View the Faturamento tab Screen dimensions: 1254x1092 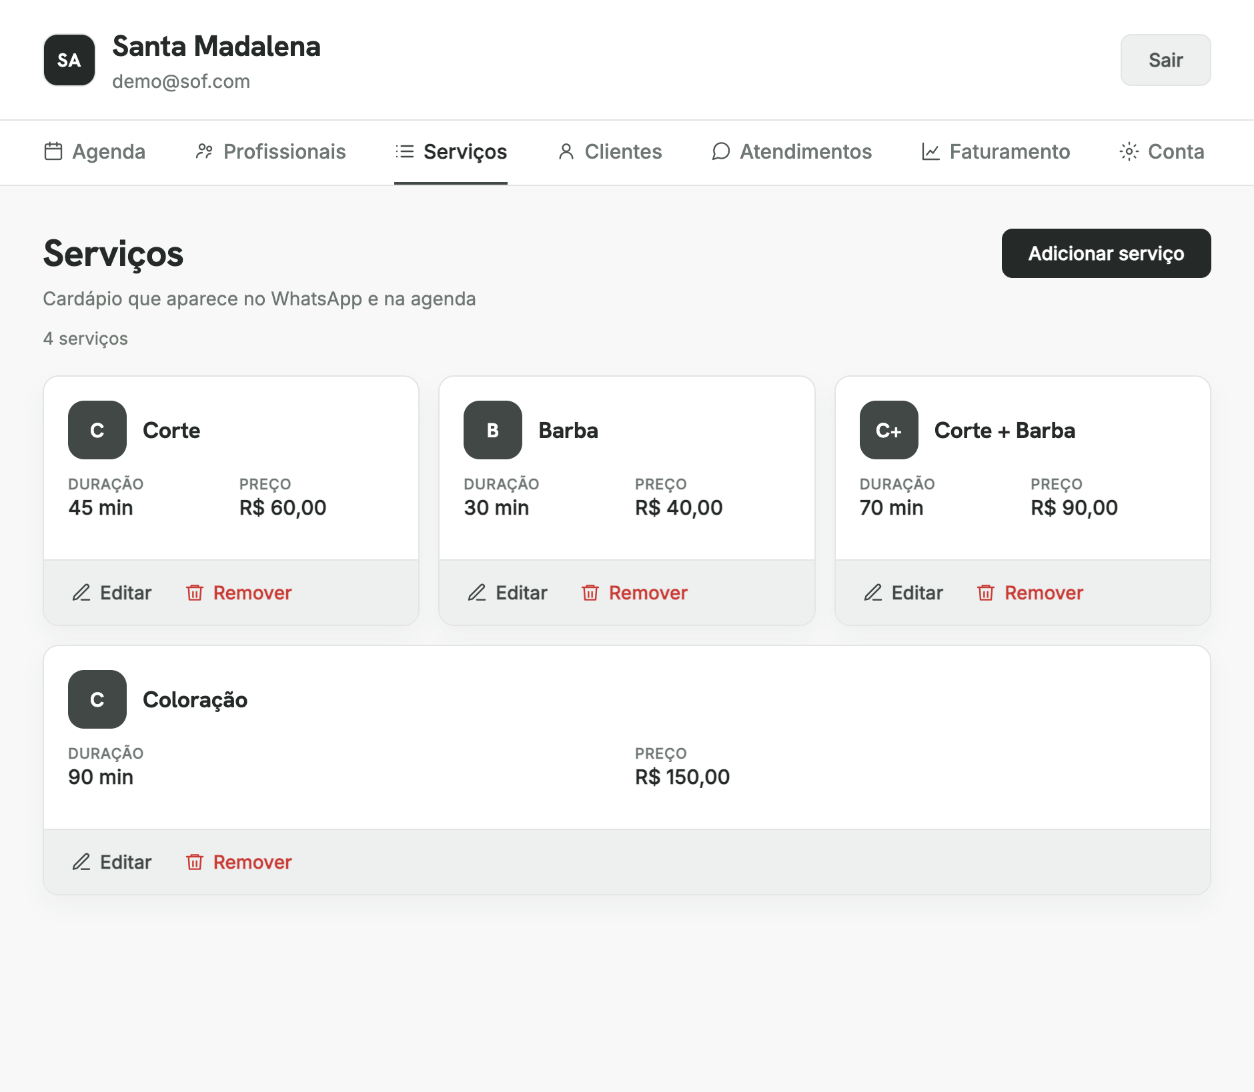click(x=996, y=152)
